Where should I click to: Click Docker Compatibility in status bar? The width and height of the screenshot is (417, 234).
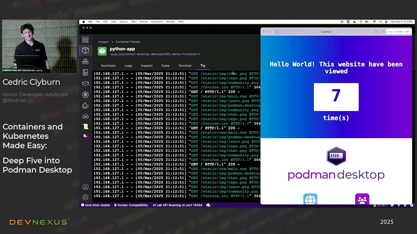click(x=131, y=205)
